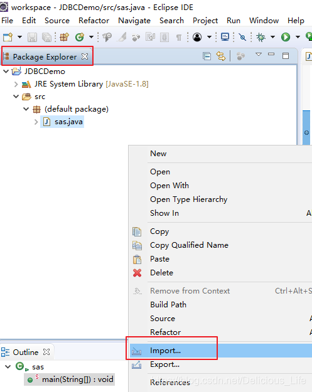The width and height of the screenshot is (312, 392).
Task: Open dropdown beside the profile circle icon
Action: [x=209, y=37]
